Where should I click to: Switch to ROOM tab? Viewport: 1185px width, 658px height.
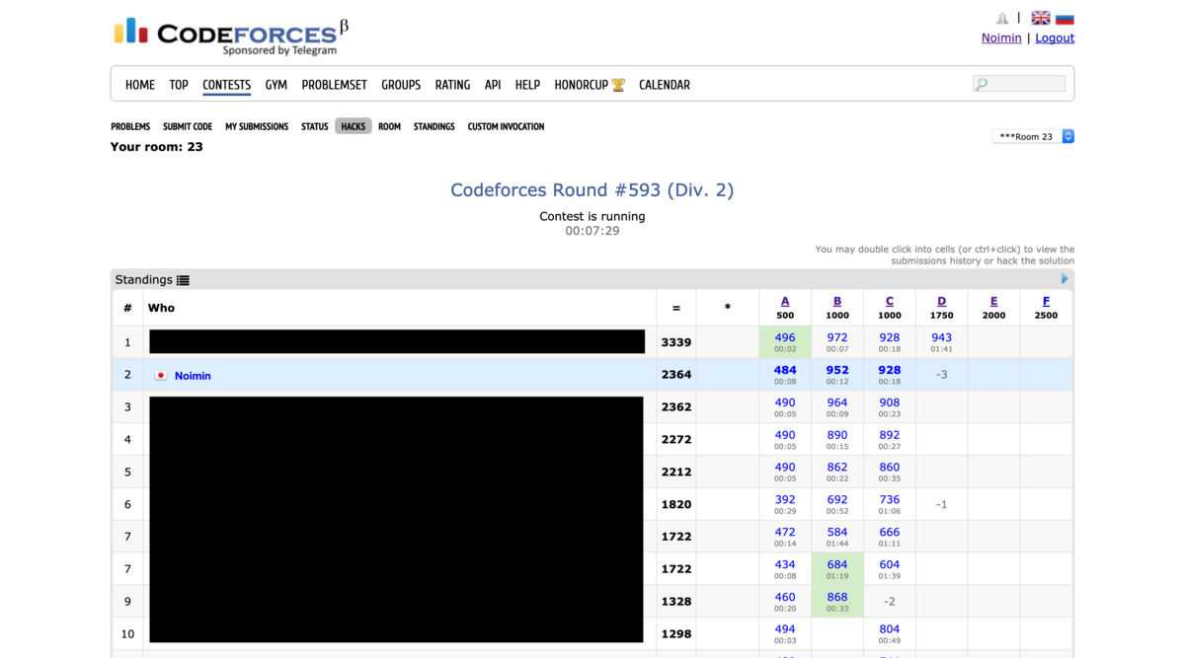[x=389, y=126]
